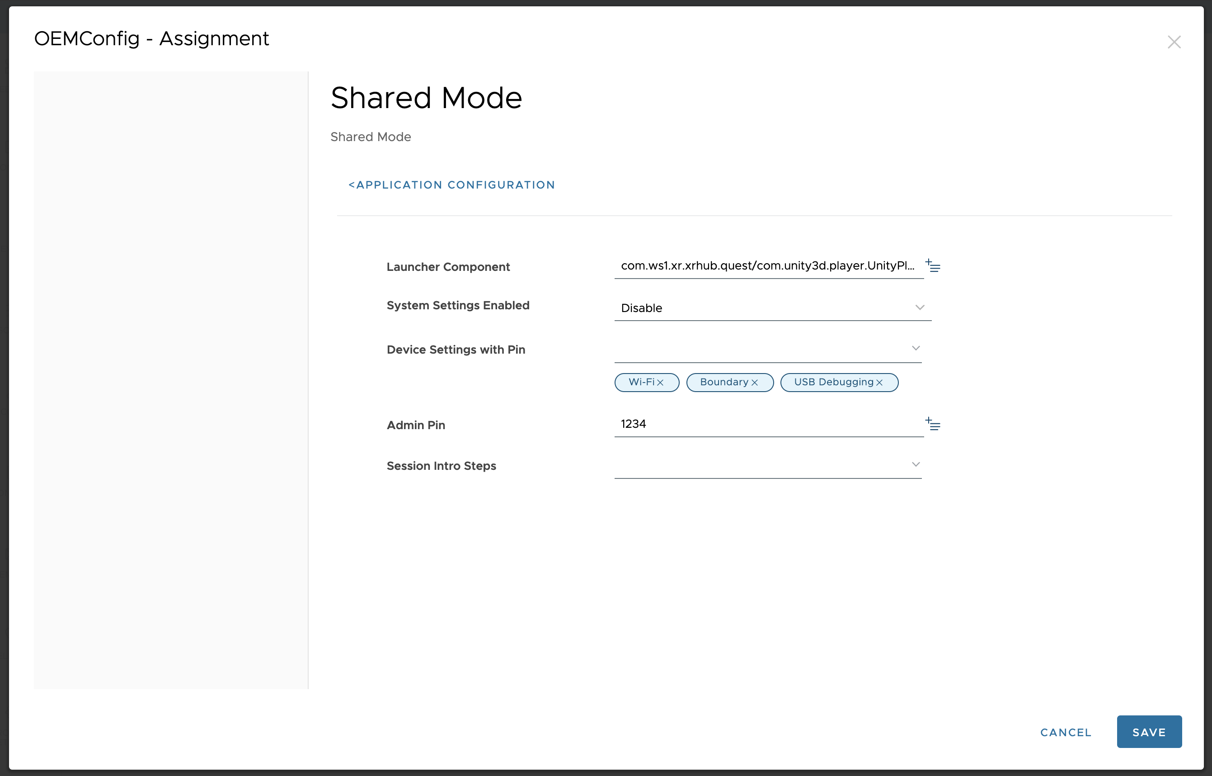Open lookup value icon beside Launcher Component
Viewport: 1212px width, 776px height.
point(933,265)
